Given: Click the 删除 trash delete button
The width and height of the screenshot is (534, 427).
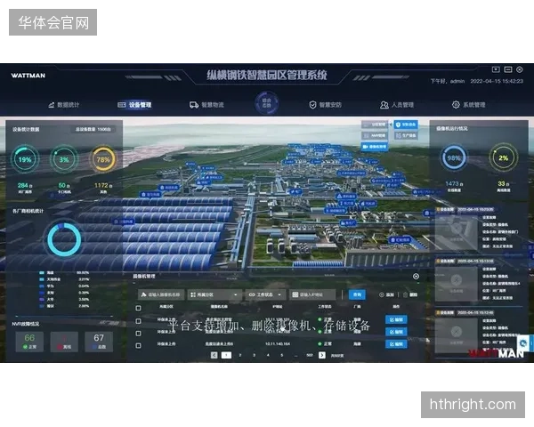Looking at the screenshot, I should point(410,294).
